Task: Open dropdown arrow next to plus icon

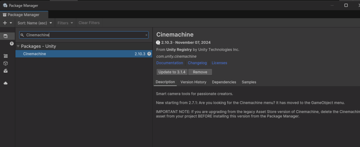Action: click(x=11, y=23)
